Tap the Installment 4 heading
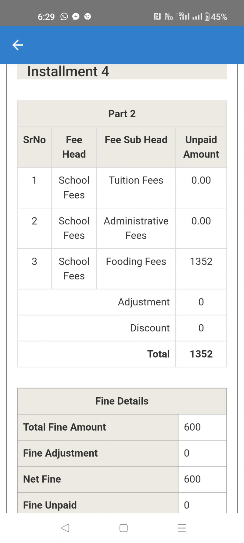 coord(68,71)
